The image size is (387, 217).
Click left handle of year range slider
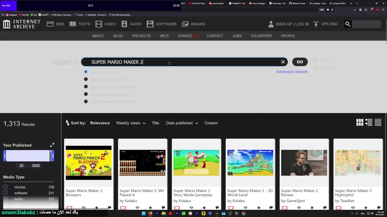pyautogui.click(x=5, y=156)
